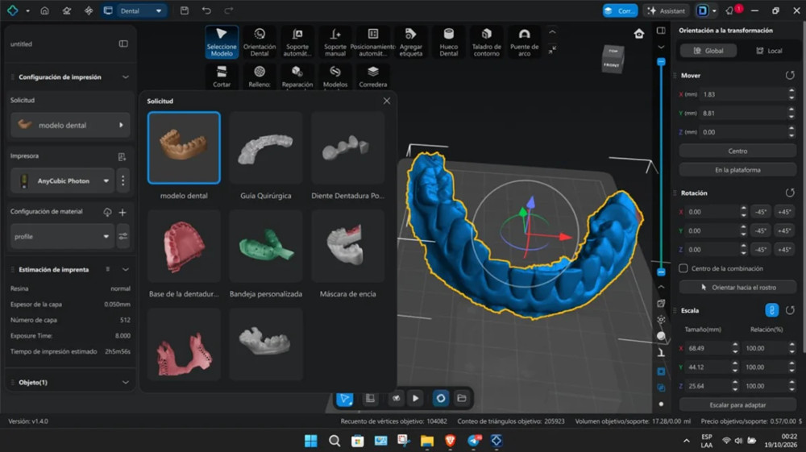Expand the Objeto(1) section
Screen dimensions: 806x452
tap(126, 382)
